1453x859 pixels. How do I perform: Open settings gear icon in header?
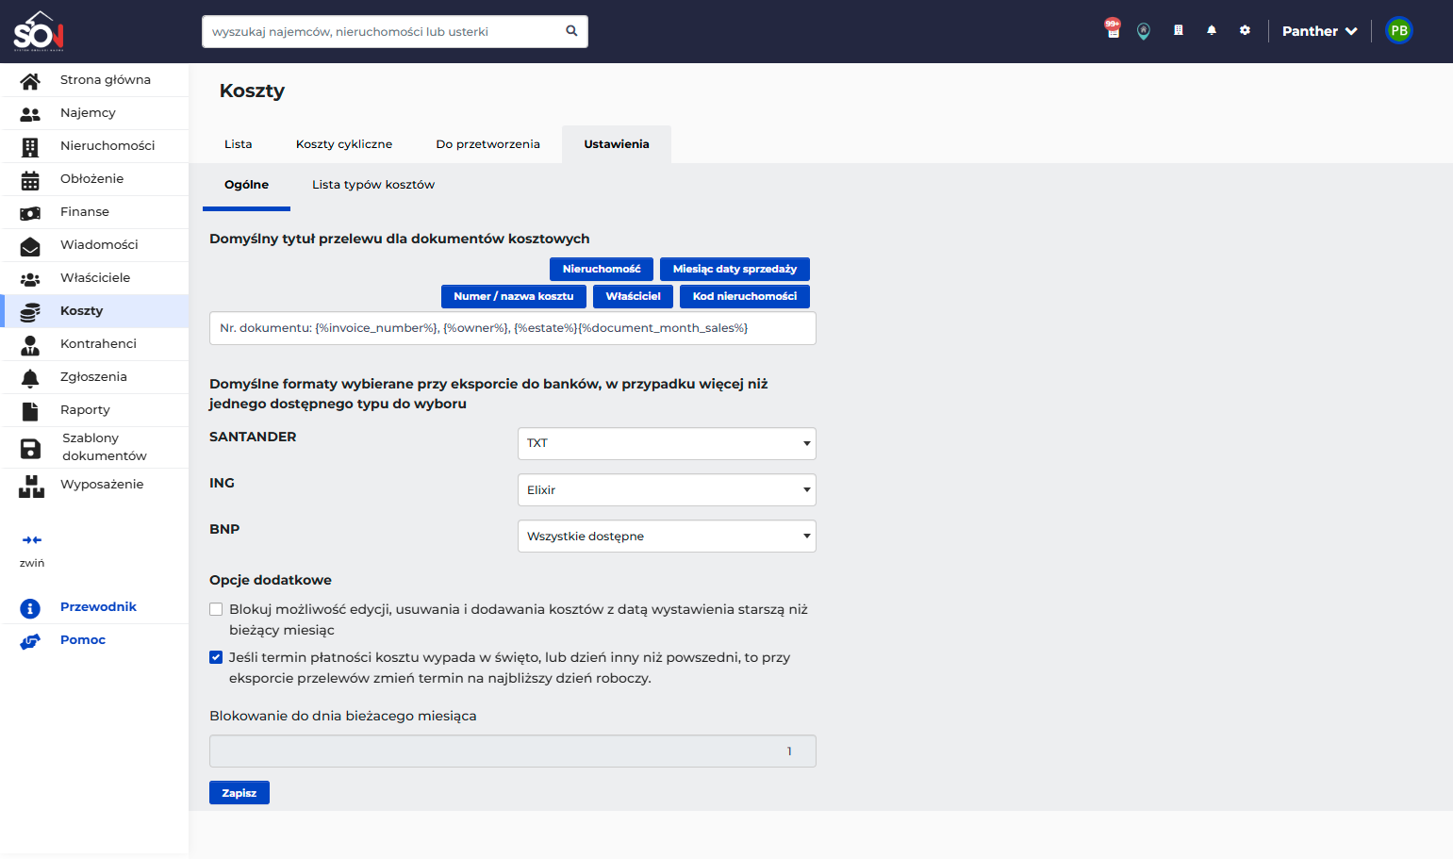(x=1245, y=30)
